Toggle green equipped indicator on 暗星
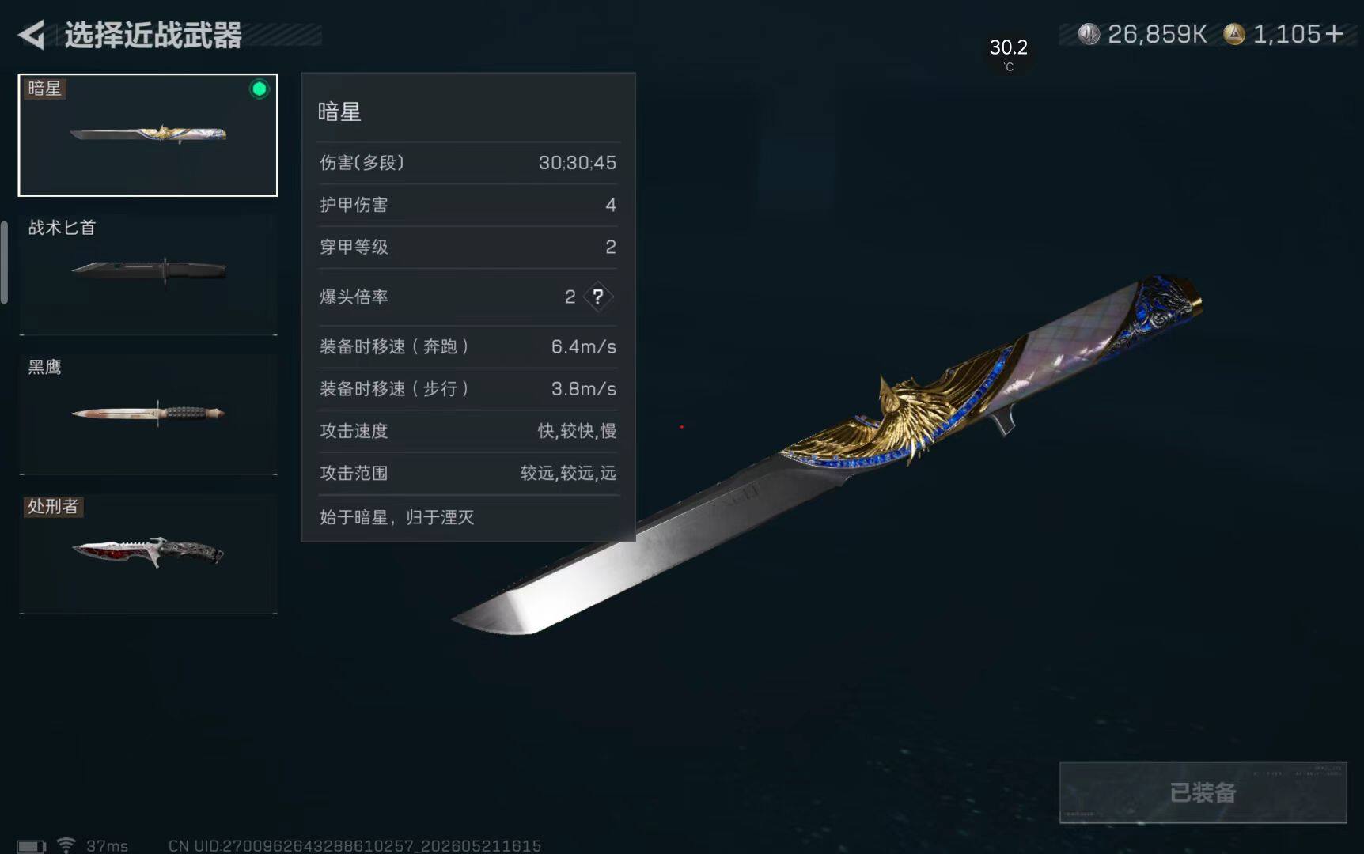Image resolution: width=1364 pixels, height=854 pixels. click(259, 89)
